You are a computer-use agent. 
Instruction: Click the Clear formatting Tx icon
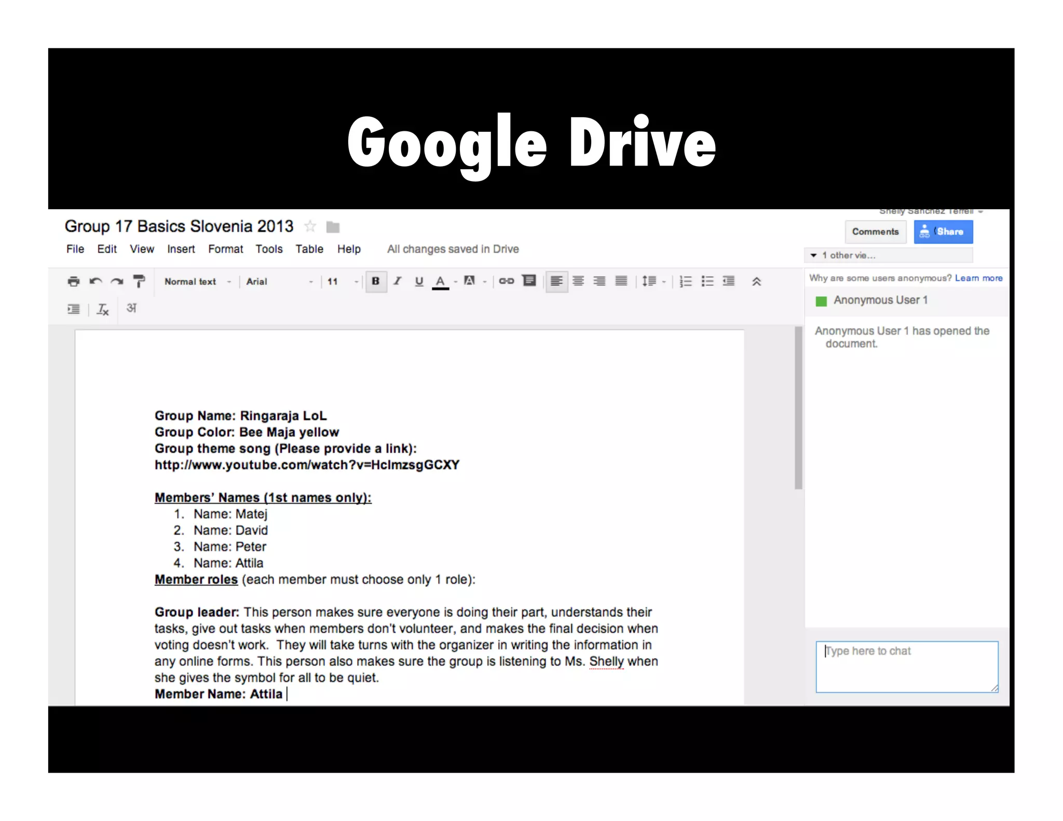(x=103, y=309)
